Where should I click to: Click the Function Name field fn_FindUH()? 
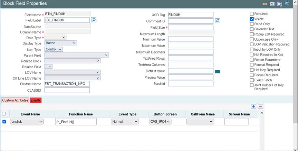(x=76, y=122)
